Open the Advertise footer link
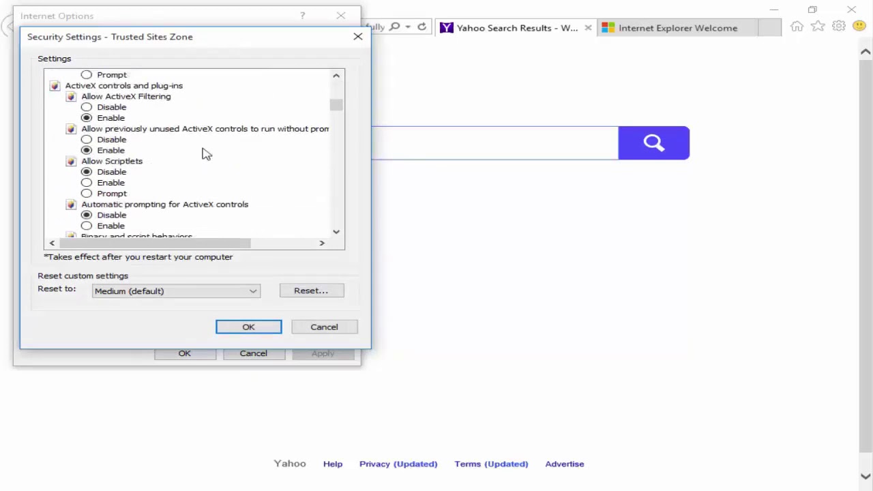The height and width of the screenshot is (491, 873). click(x=565, y=464)
